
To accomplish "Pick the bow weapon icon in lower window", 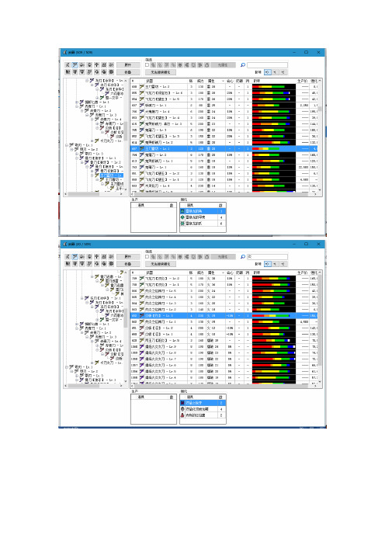I will click(111, 264).
